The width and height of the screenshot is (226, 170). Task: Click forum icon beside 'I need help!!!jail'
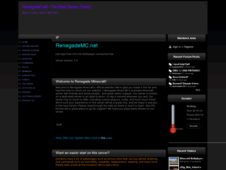coord(170,64)
